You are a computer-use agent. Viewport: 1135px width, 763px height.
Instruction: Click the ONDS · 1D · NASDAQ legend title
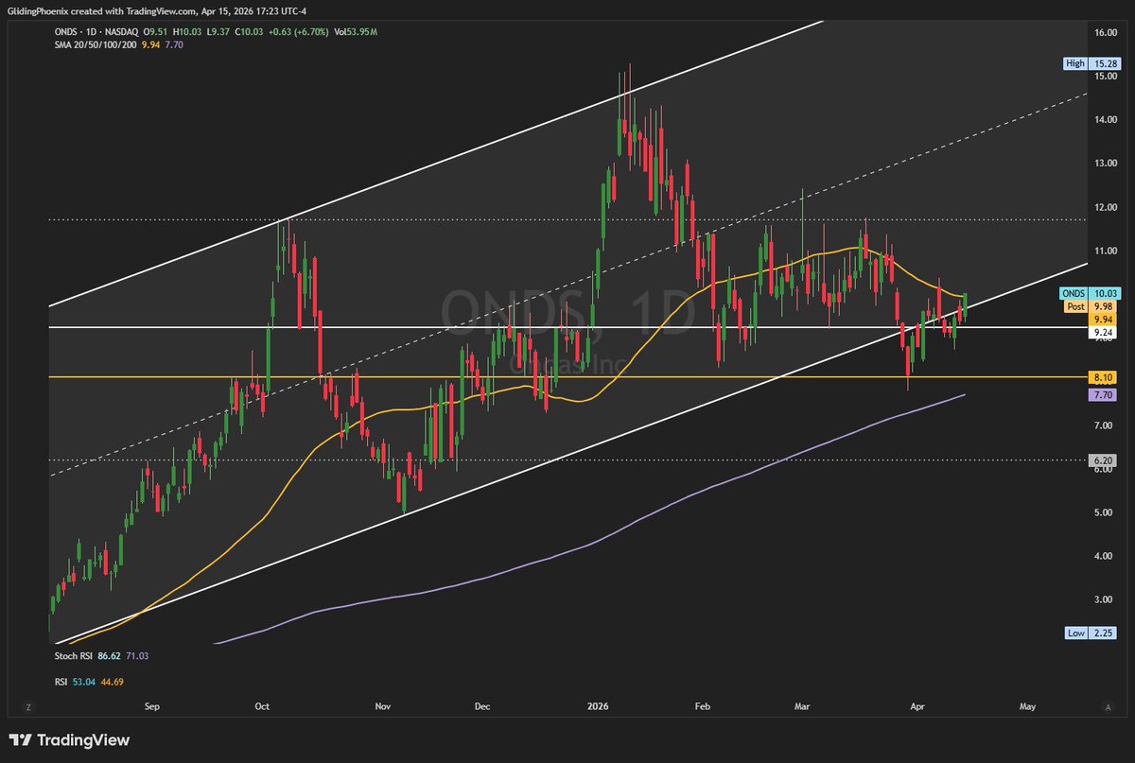[x=96, y=32]
